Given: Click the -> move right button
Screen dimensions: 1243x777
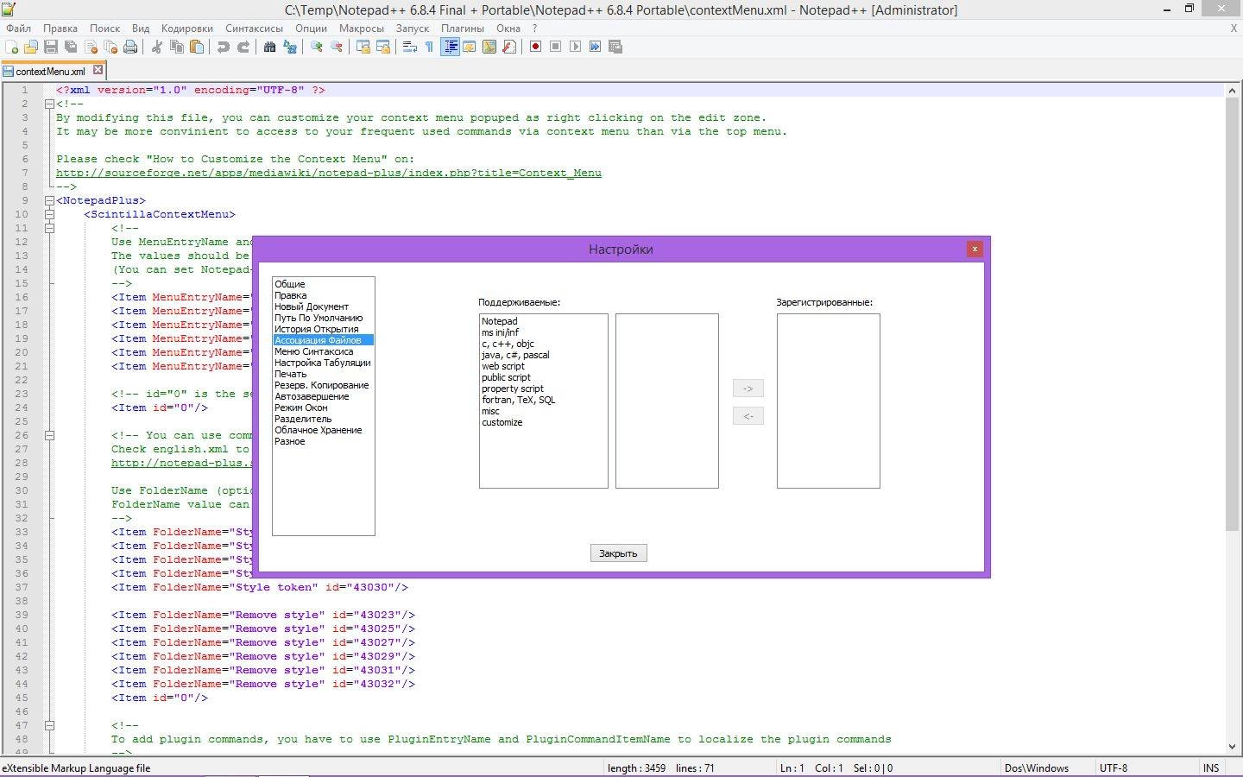Looking at the screenshot, I should click(748, 388).
